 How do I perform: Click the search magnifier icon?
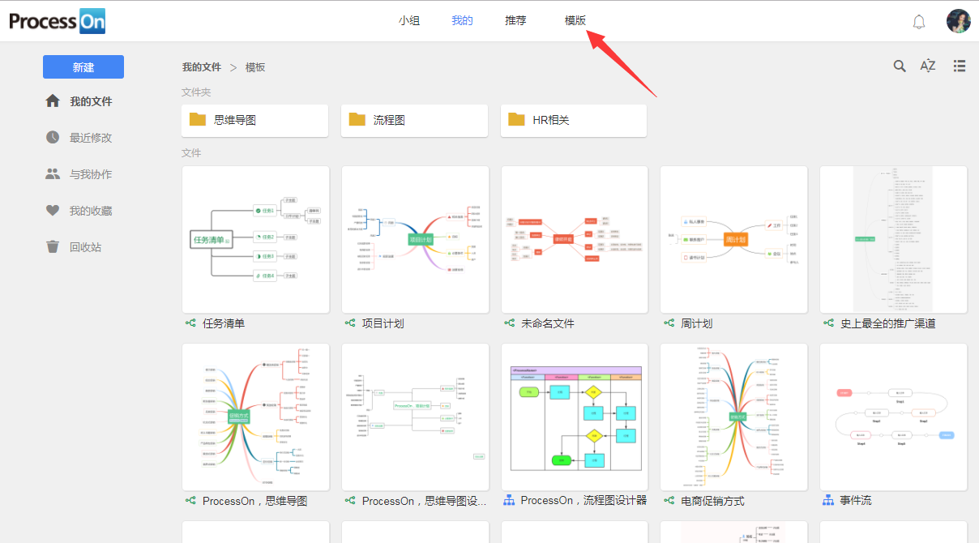[x=900, y=66]
